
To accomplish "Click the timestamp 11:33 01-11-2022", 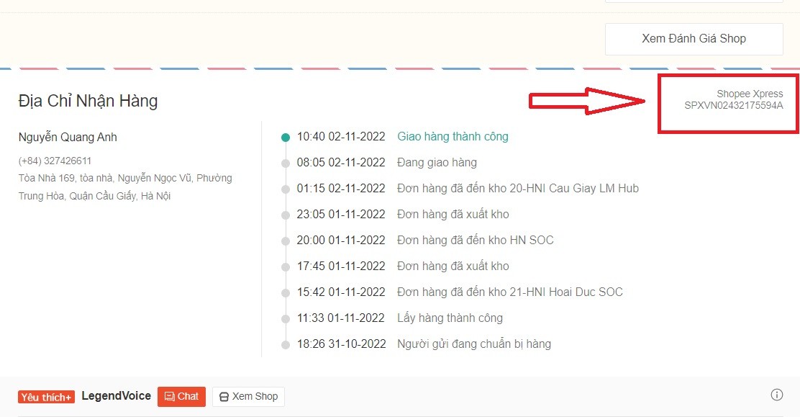I will pyautogui.click(x=341, y=318).
